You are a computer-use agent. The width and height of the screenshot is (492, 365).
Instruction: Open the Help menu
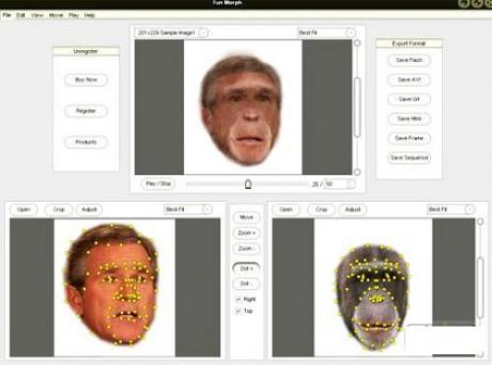[90, 15]
